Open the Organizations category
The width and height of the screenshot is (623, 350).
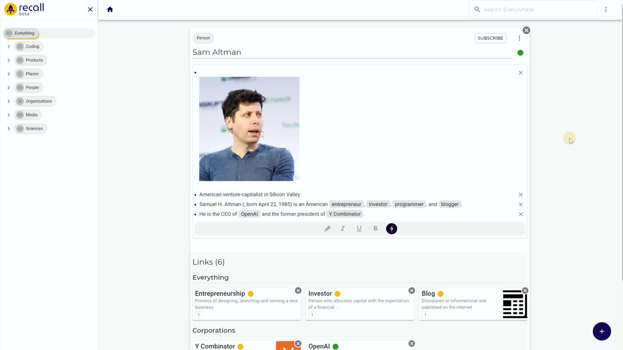[35, 101]
